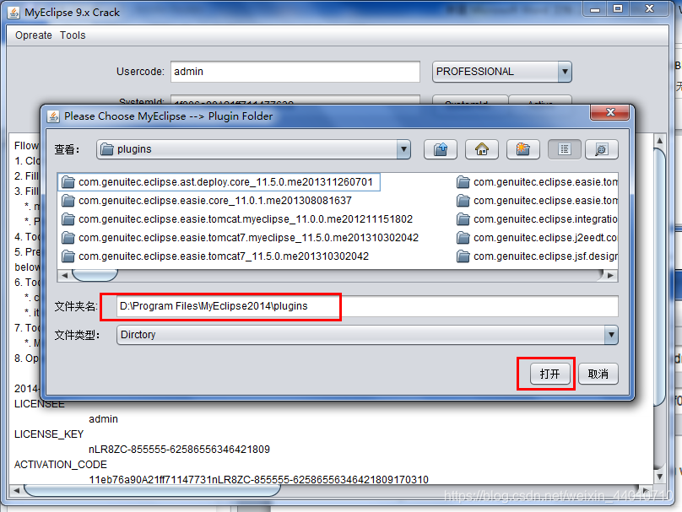Viewport: 682px width, 512px height.
Task: Click main window vertical scrollbar down arrow
Action: click(x=659, y=477)
